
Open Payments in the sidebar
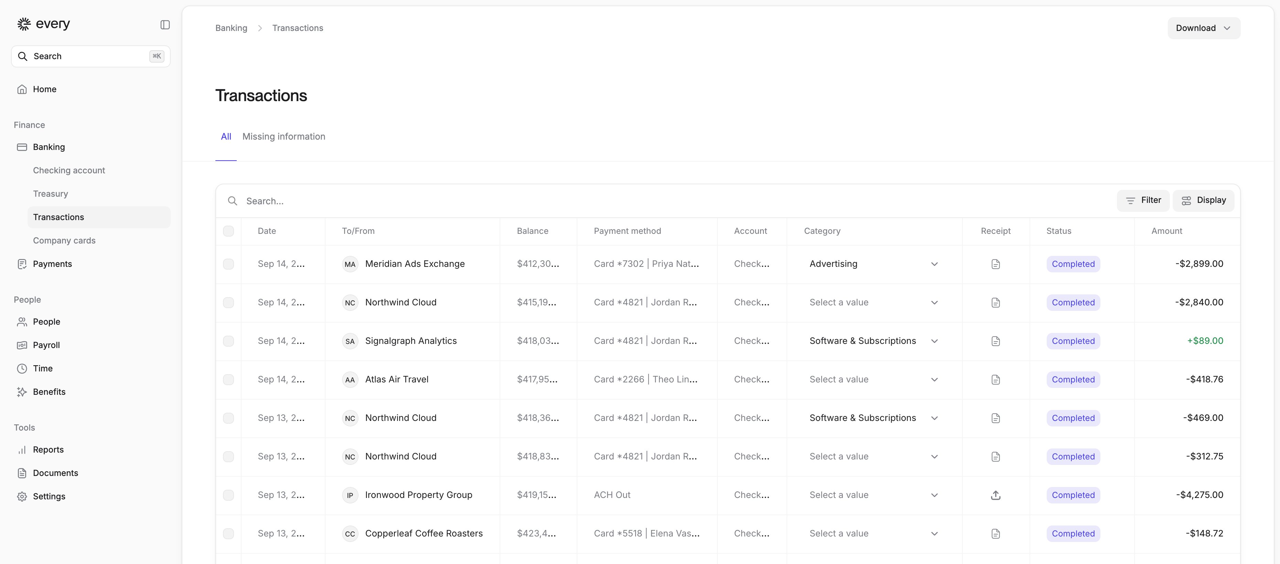pos(91,264)
